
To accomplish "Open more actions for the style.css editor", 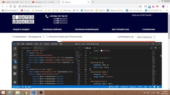I will [159, 48].
